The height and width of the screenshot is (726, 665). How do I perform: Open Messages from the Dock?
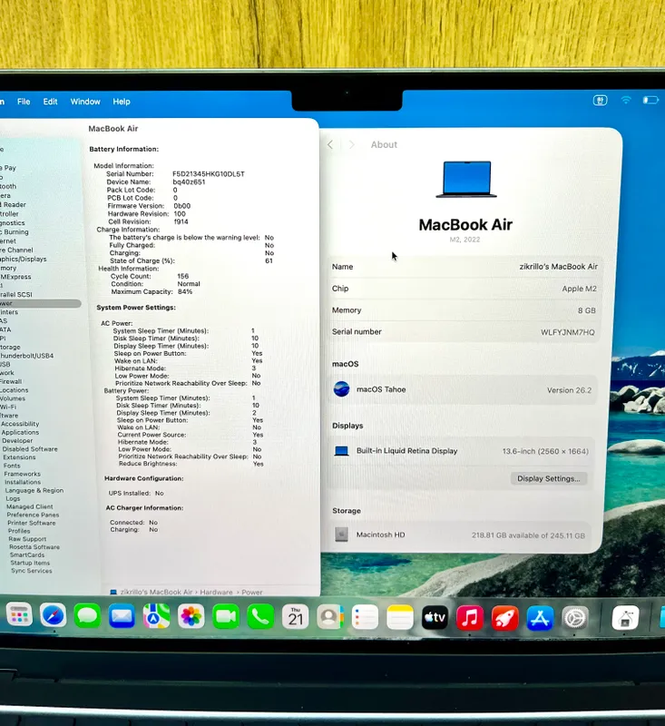87,616
